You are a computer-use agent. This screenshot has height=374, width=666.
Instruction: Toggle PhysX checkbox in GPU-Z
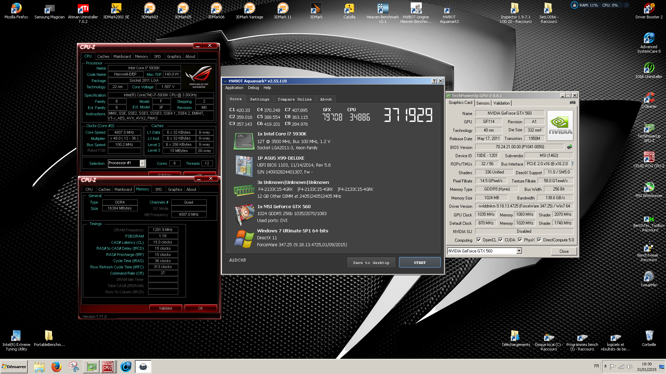tap(520, 240)
